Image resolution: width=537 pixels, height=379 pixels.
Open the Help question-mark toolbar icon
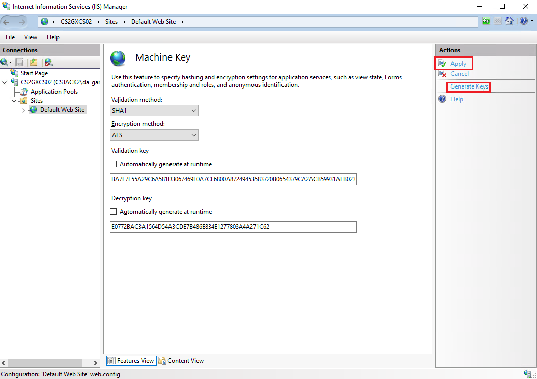524,21
